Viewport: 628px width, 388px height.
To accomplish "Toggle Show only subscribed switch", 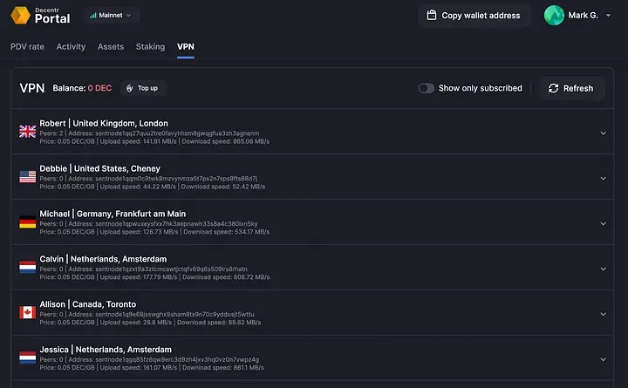I will pos(426,88).
